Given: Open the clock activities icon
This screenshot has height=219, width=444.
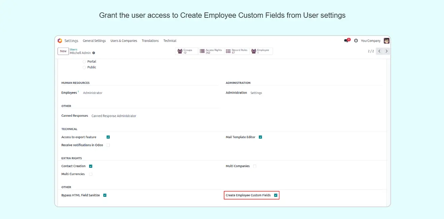Looking at the screenshot, I should [356, 41].
